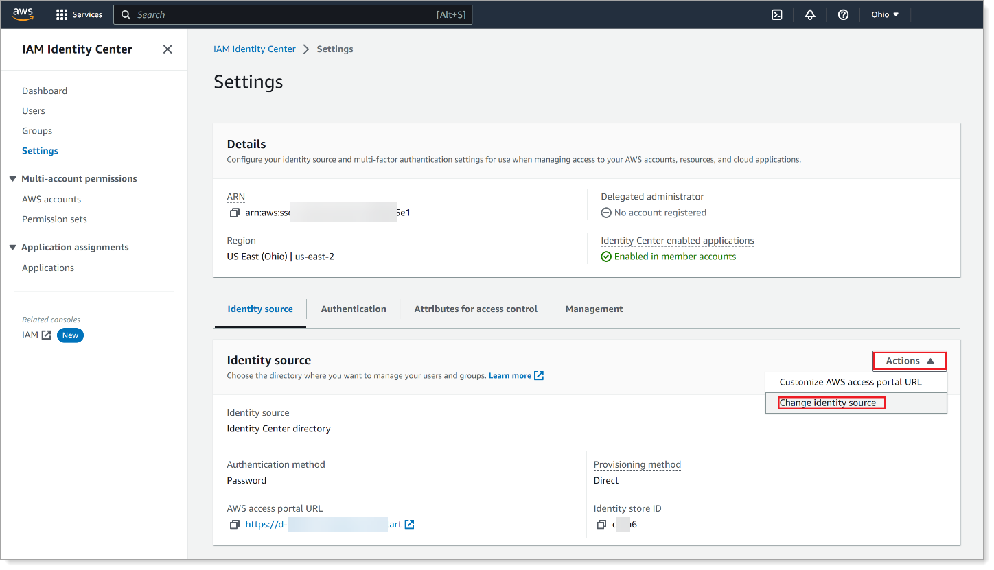Image resolution: width=994 pixels, height=570 pixels.
Task: Click external link icon beside Learn more
Action: [x=539, y=375]
